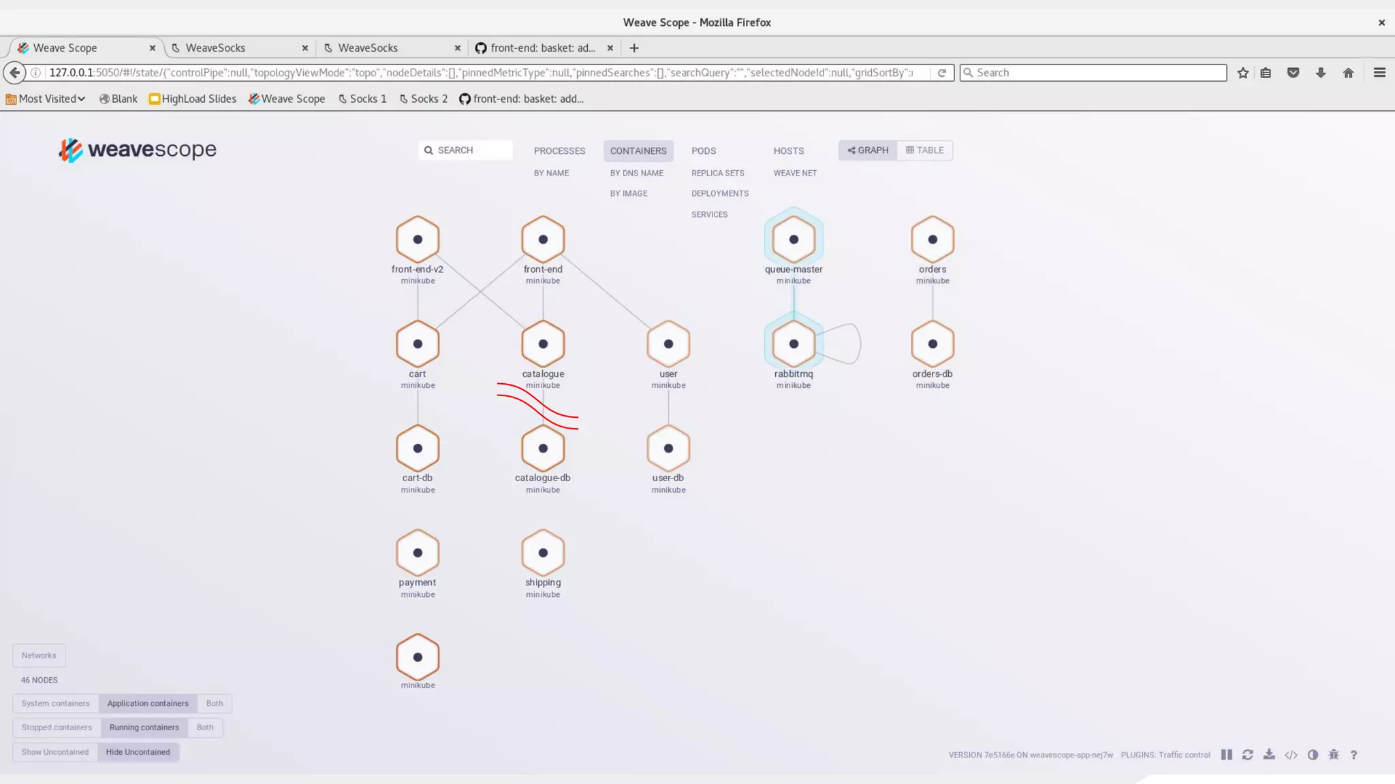Click the force reload icon in footer
Image resolution: width=1395 pixels, height=784 pixels.
[x=1247, y=755]
